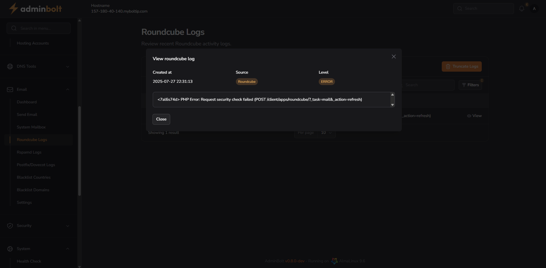This screenshot has height=268, width=546.
Task: Click the Search in menu field
Action: pyautogui.click(x=39, y=28)
